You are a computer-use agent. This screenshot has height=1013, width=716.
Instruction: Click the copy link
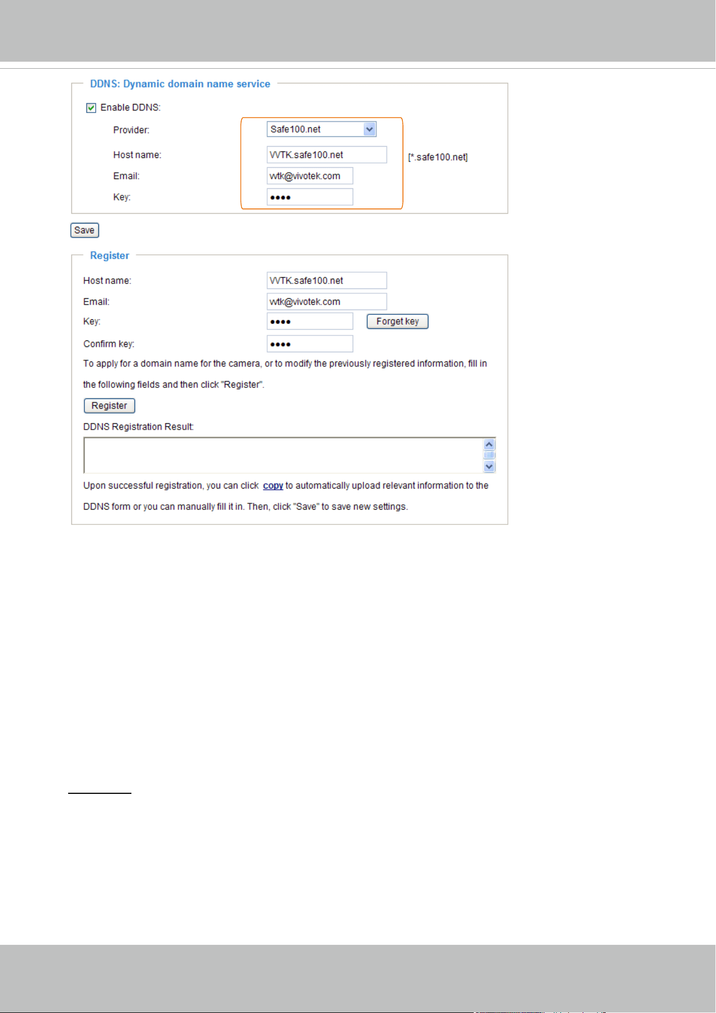pos(273,486)
